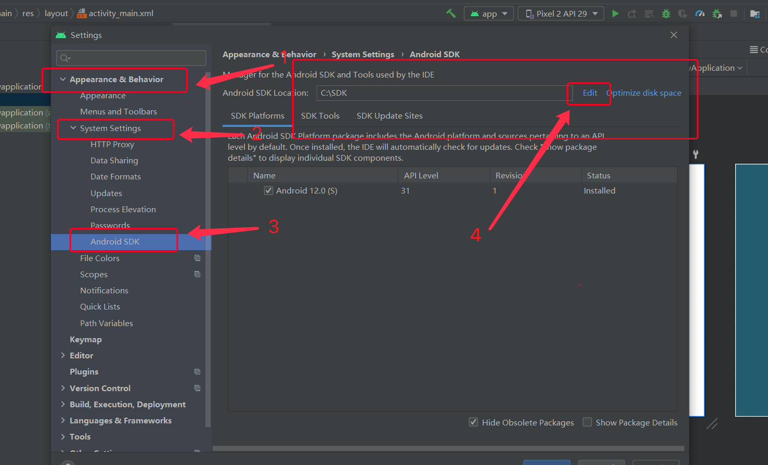Screen dimensions: 768x465
Task: Select File Colors settings item
Action: 100,258
